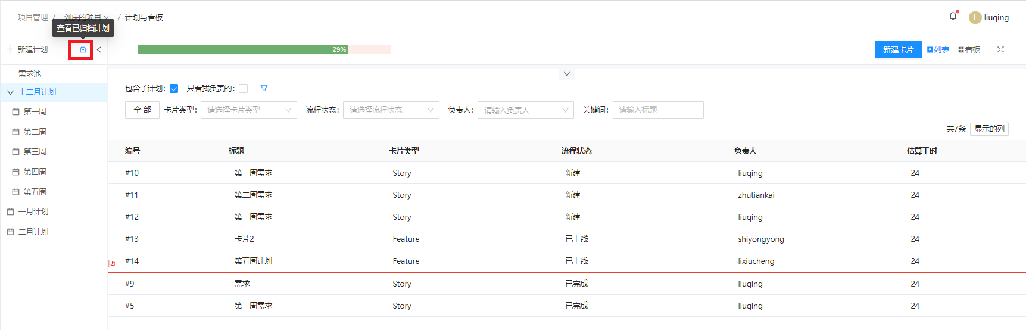This screenshot has height=330, width=1026.
Task: Open the archived plans icon
Action: [x=83, y=50]
